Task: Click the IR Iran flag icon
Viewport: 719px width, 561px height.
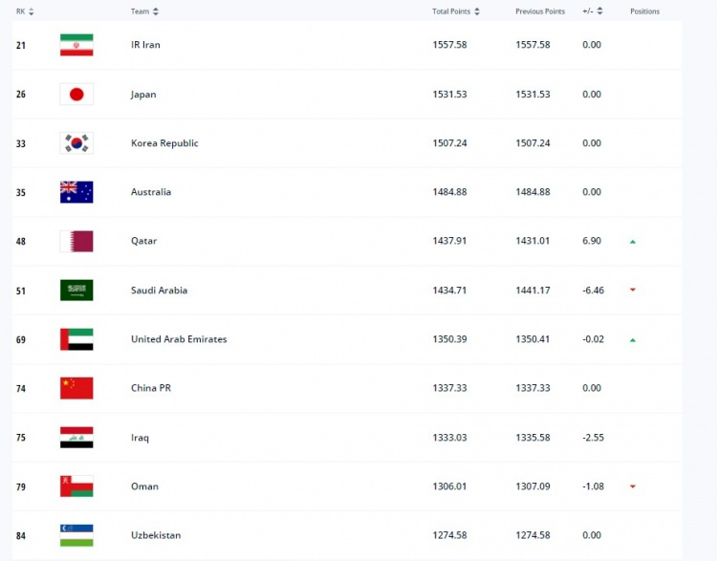Action: (76, 45)
